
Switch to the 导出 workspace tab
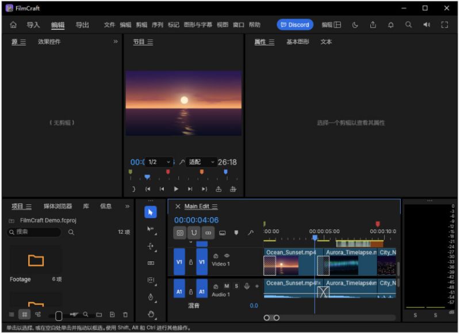coord(82,25)
